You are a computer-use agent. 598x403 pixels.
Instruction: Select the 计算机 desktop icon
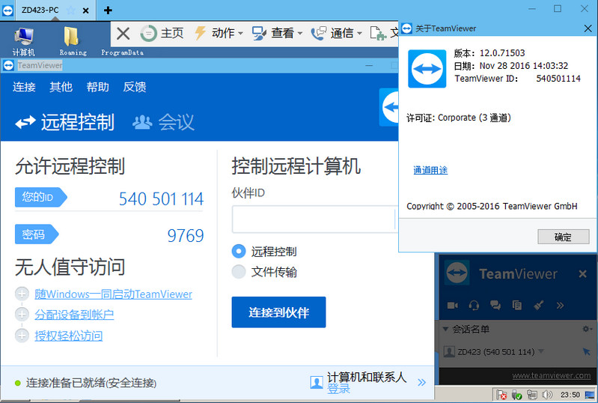[24, 42]
